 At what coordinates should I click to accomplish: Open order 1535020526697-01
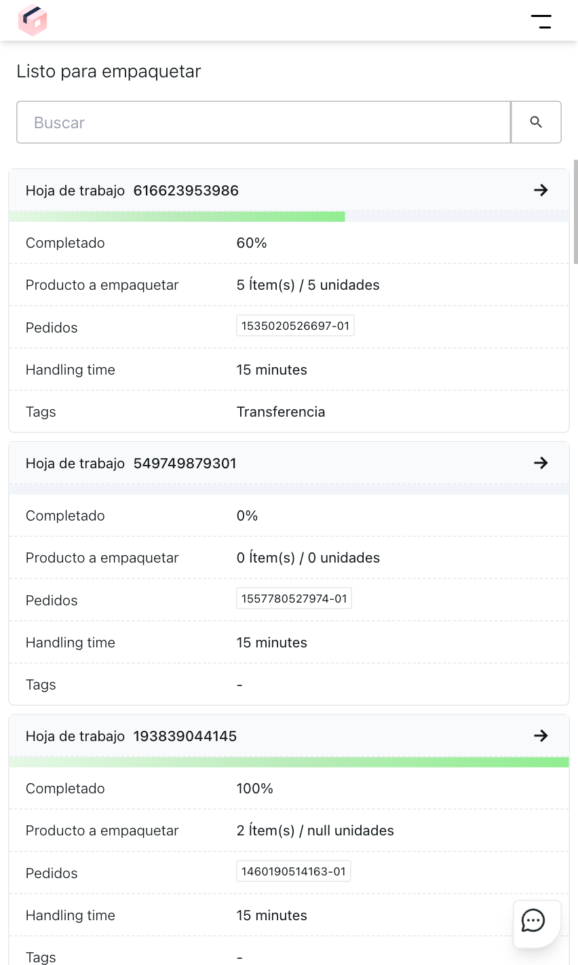(294, 325)
